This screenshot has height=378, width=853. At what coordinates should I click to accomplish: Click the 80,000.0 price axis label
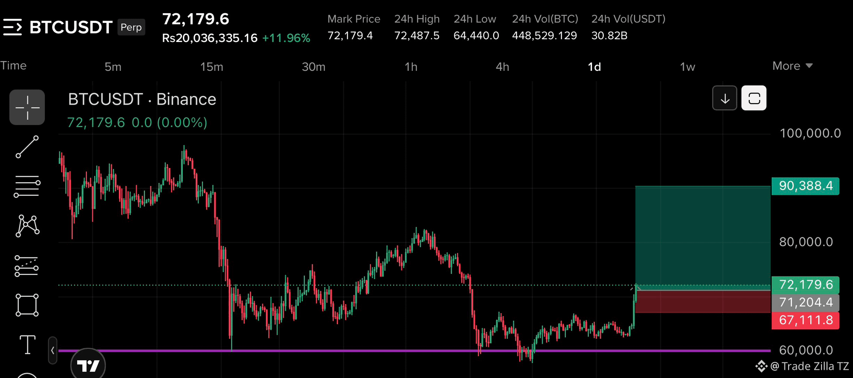click(x=806, y=242)
